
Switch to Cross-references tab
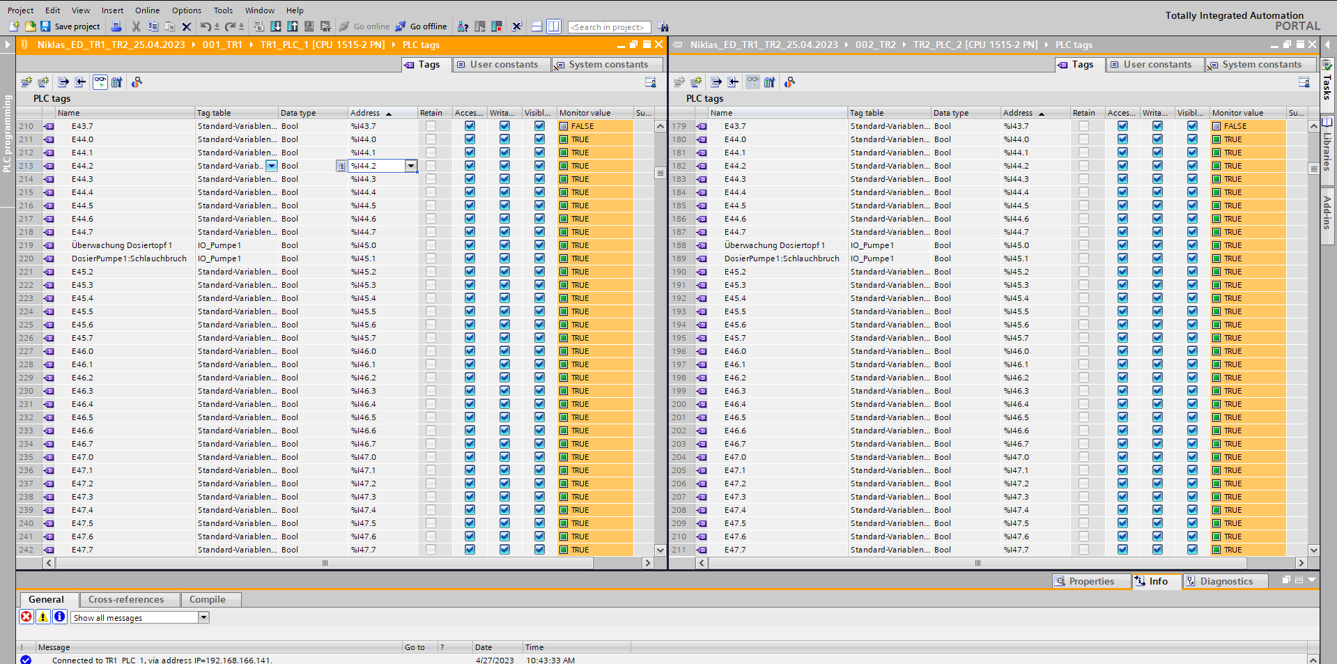(x=126, y=599)
